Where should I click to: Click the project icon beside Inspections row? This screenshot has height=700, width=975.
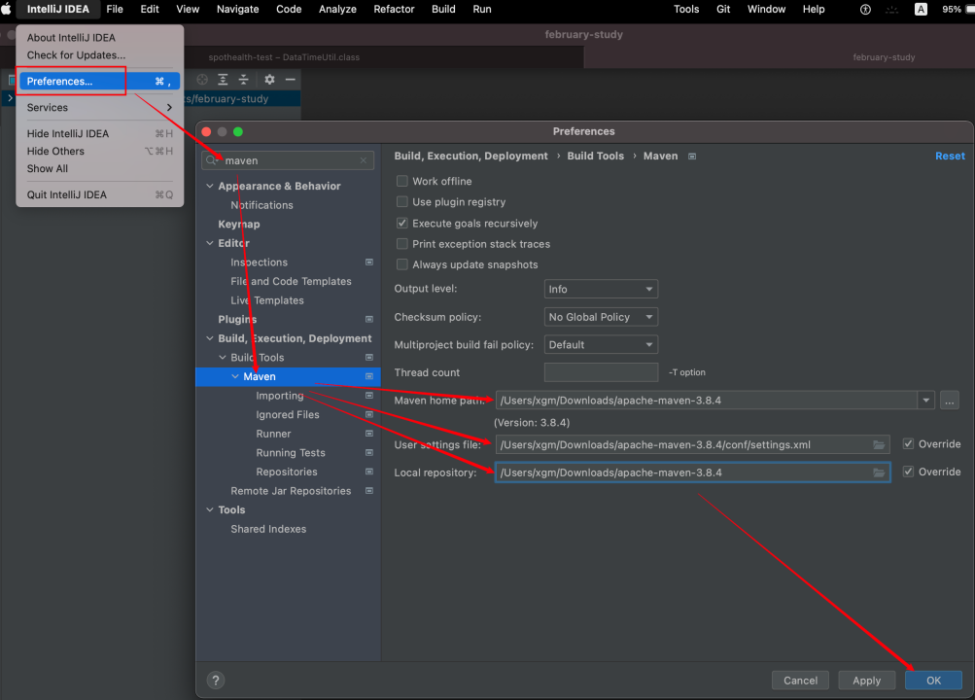click(369, 262)
